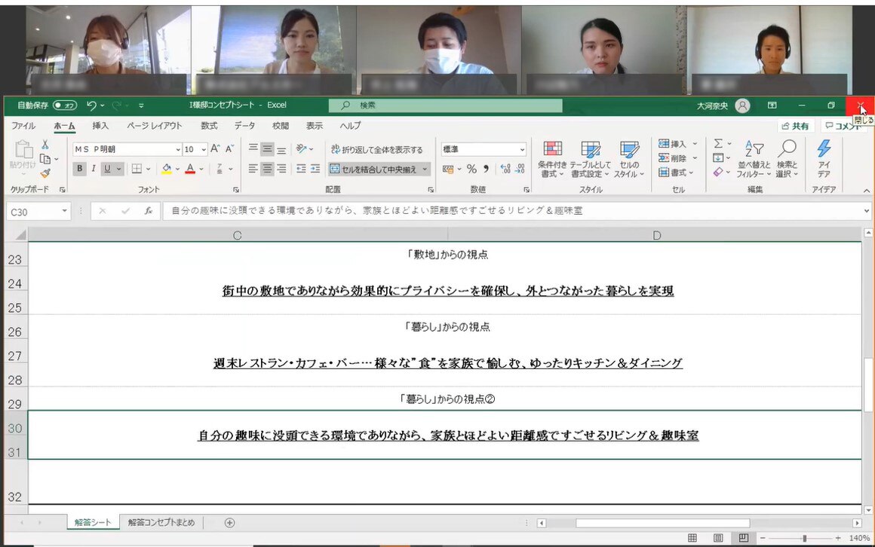
Task: Click the アイデア lightning bolt icon
Action: pos(824,149)
